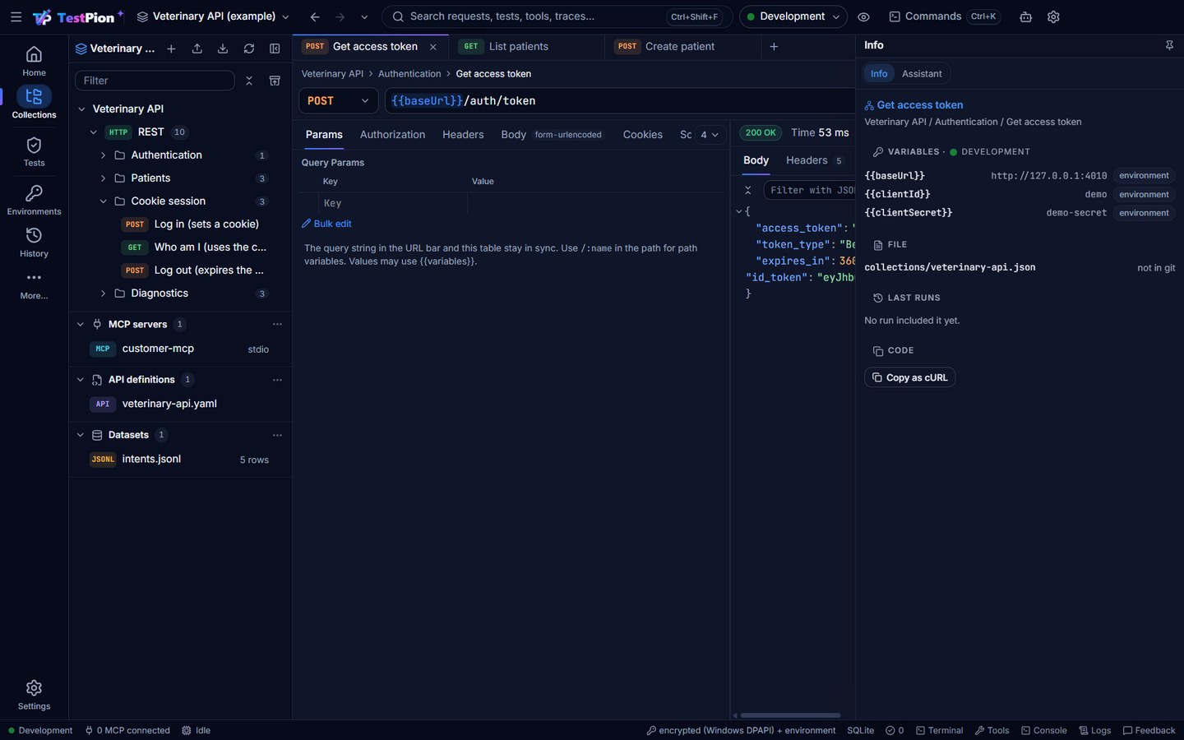1184x740 pixels.
Task: Open the More... sidebar menu
Action: (x=34, y=285)
